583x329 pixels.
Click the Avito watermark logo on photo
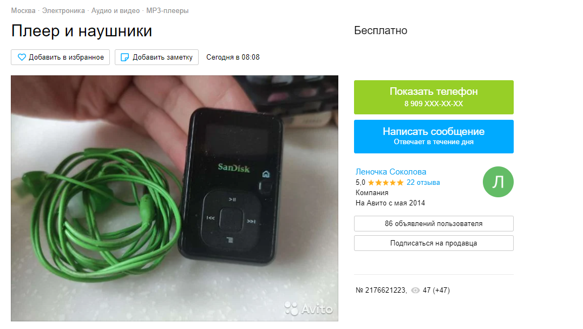pos(309,308)
